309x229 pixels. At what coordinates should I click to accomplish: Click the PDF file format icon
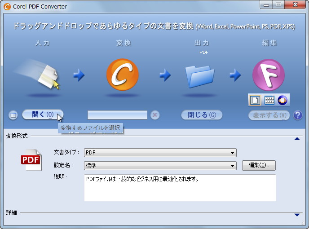click(x=31, y=160)
